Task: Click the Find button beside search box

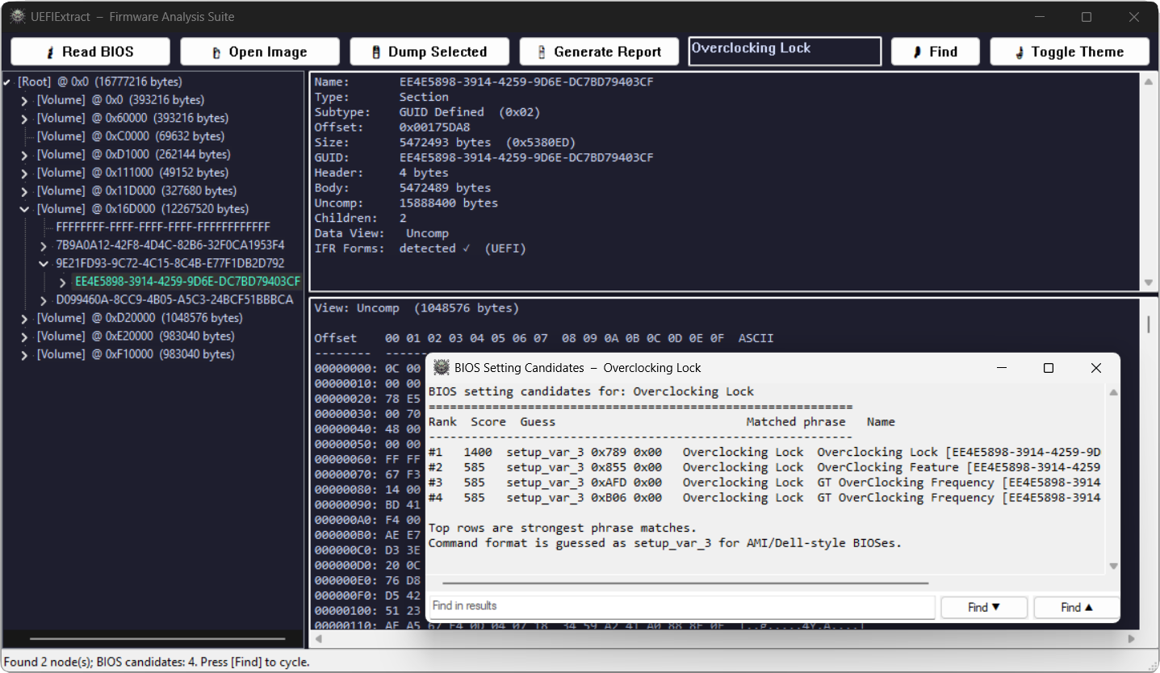Action: pyautogui.click(x=935, y=52)
